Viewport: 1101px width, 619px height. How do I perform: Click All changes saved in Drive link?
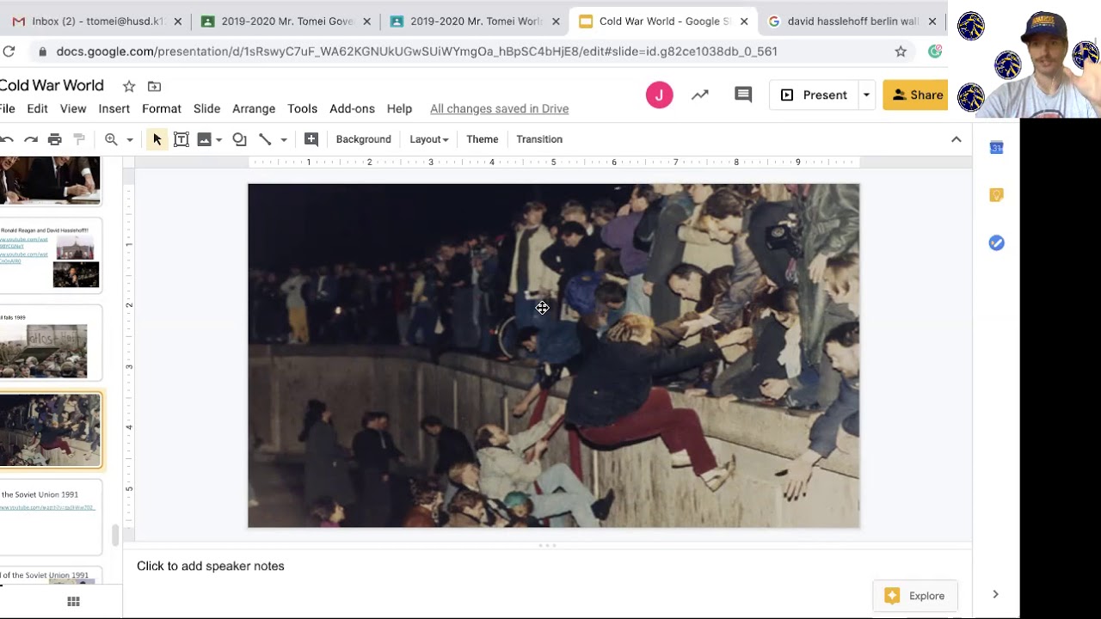[499, 108]
